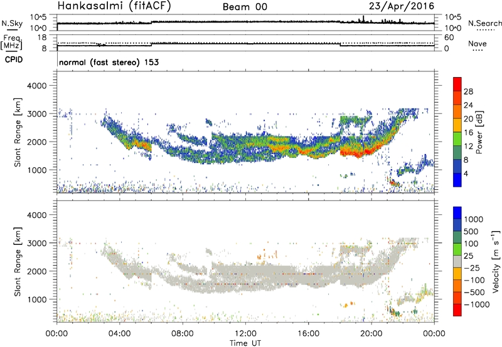Click the "28" label on the Power colorbar
This screenshot has height=347, width=502.
(468, 91)
